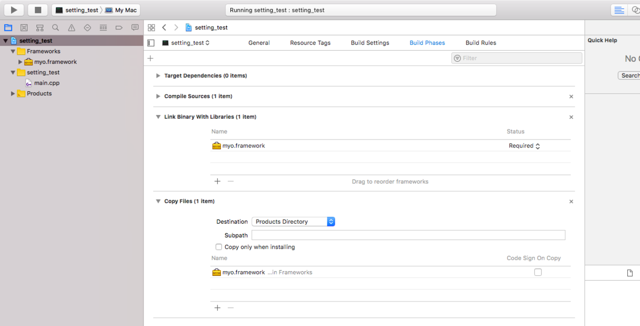Image resolution: width=640 pixels, height=326 pixels.
Task: Remove library with minus under Link Binary
Action: tap(231, 181)
